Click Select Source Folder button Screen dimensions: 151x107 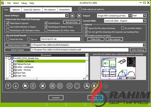click(17, 45)
